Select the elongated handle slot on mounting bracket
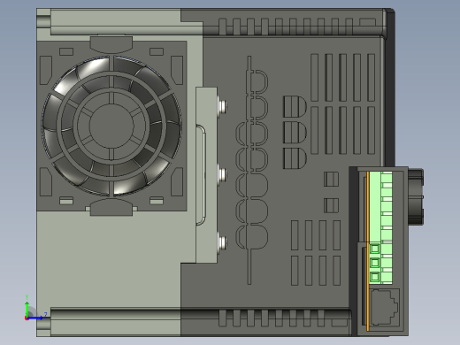The image size is (460, 345). [201, 175]
